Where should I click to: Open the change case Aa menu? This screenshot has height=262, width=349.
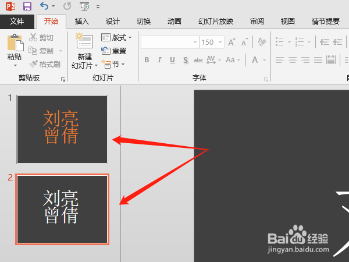pos(233,60)
